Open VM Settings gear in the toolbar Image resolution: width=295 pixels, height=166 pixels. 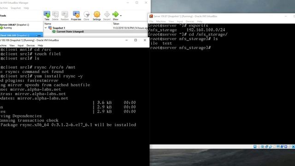click(x=97, y=16)
